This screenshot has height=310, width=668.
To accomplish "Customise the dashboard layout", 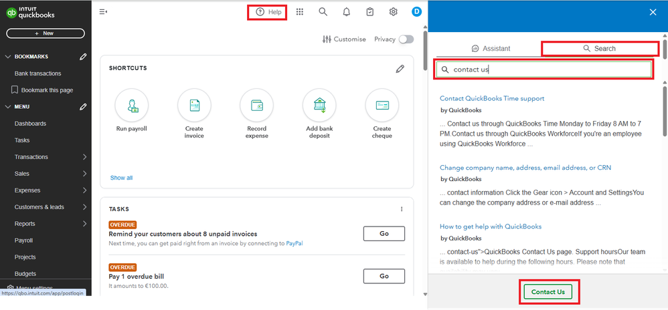I will (x=344, y=39).
